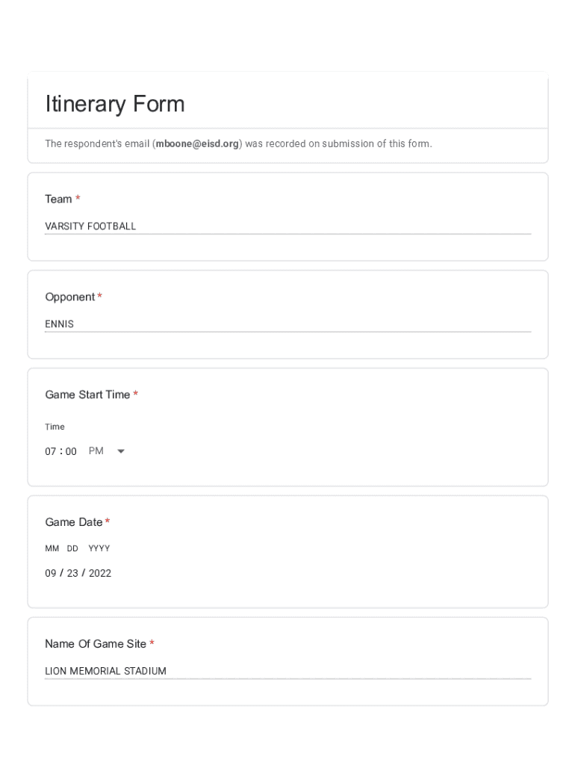This screenshot has width=575, height=765.
Task: Click the Team field showing VARSITY FOOTBALL
Action: pos(287,226)
